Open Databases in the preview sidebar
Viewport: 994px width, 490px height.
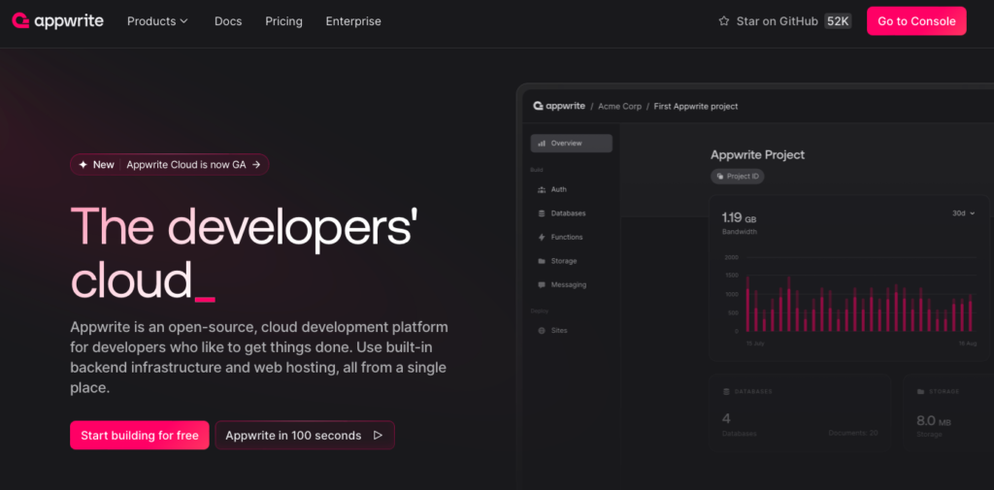point(571,213)
